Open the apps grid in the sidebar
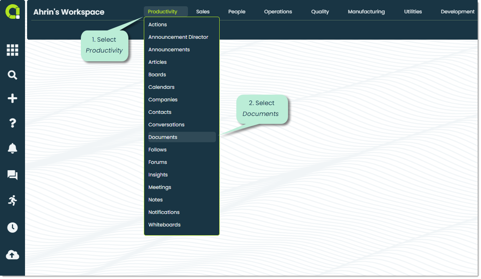 13,50
